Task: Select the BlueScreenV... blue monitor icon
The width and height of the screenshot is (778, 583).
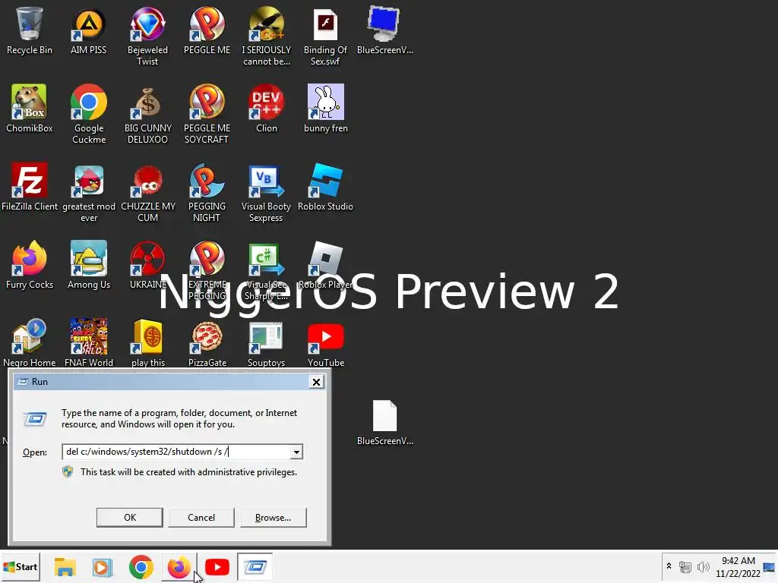Action: (x=384, y=30)
